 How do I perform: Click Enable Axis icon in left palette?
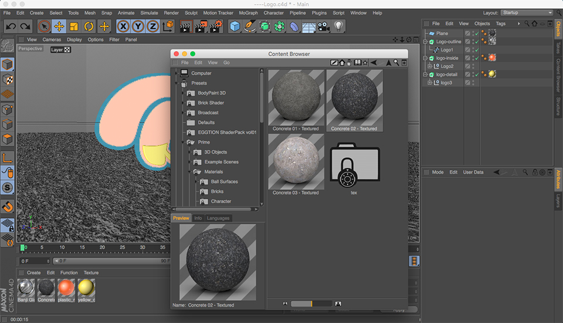point(7,158)
